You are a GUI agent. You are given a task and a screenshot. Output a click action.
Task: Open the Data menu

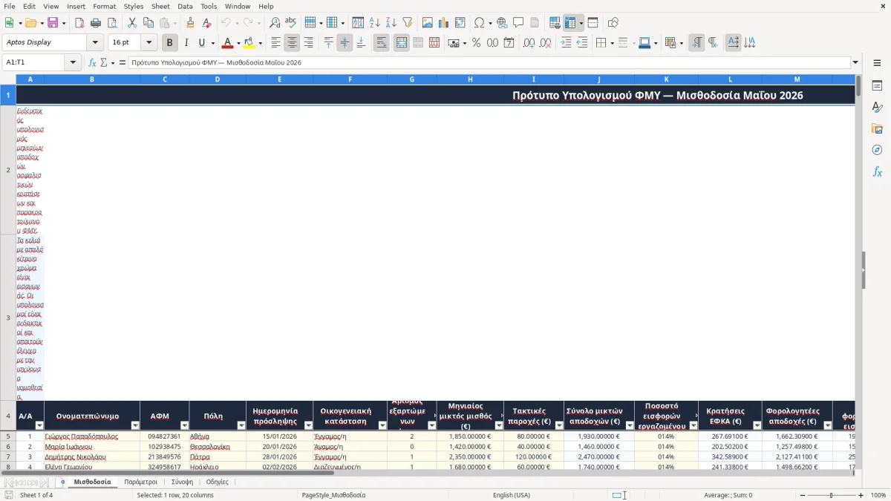[x=185, y=6]
